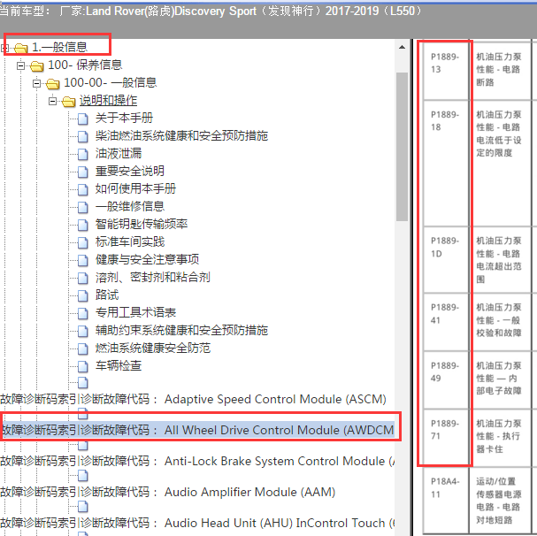Click document icon beside 智能钥匙传输频率

[x=83, y=225]
